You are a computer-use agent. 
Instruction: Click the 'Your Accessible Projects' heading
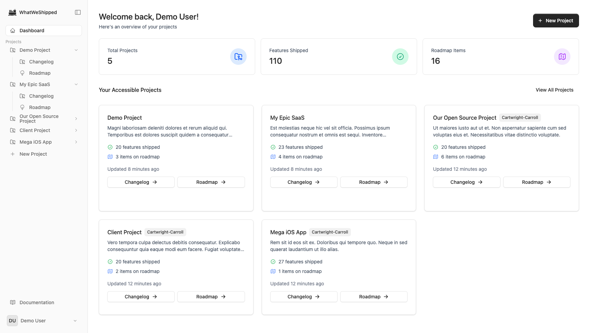click(x=130, y=90)
